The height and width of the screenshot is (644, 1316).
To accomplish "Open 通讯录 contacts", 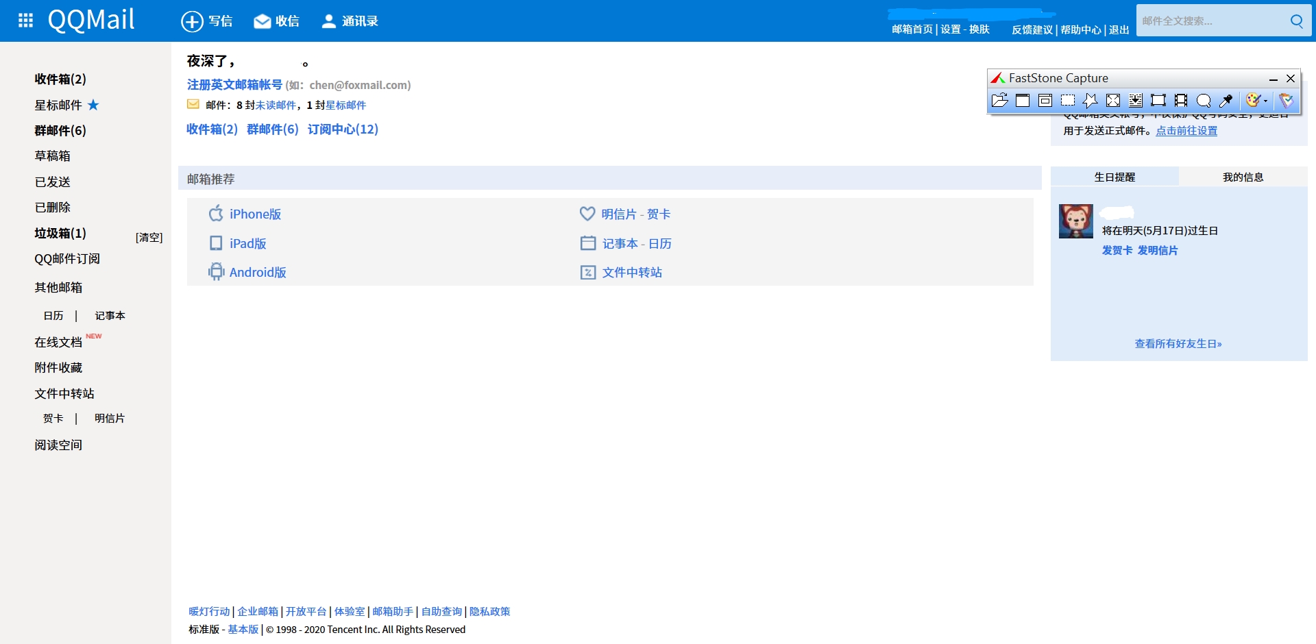I will [x=350, y=21].
